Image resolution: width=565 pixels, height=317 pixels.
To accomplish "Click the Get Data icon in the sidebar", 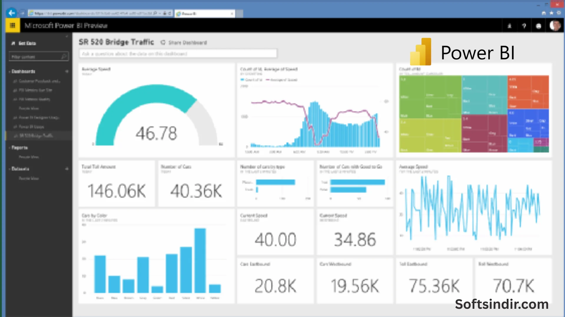I will coord(13,43).
